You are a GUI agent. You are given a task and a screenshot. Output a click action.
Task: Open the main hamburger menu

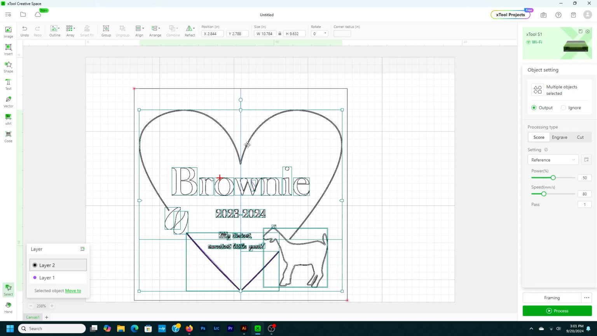tap(8, 14)
